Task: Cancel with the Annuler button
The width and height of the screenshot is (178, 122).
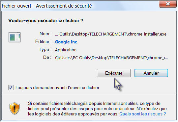Action: (151, 73)
